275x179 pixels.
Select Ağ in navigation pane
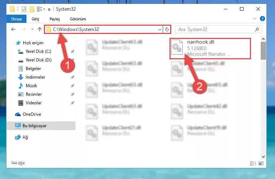[x=25, y=137]
